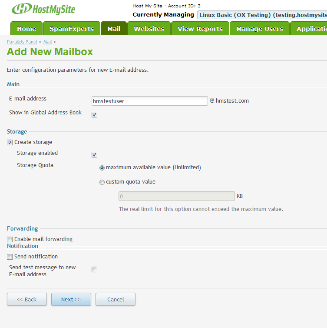Check the Send notification box
The width and height of the screenshot is (327, 328).
pyautogui.click(x=10, y=257)
